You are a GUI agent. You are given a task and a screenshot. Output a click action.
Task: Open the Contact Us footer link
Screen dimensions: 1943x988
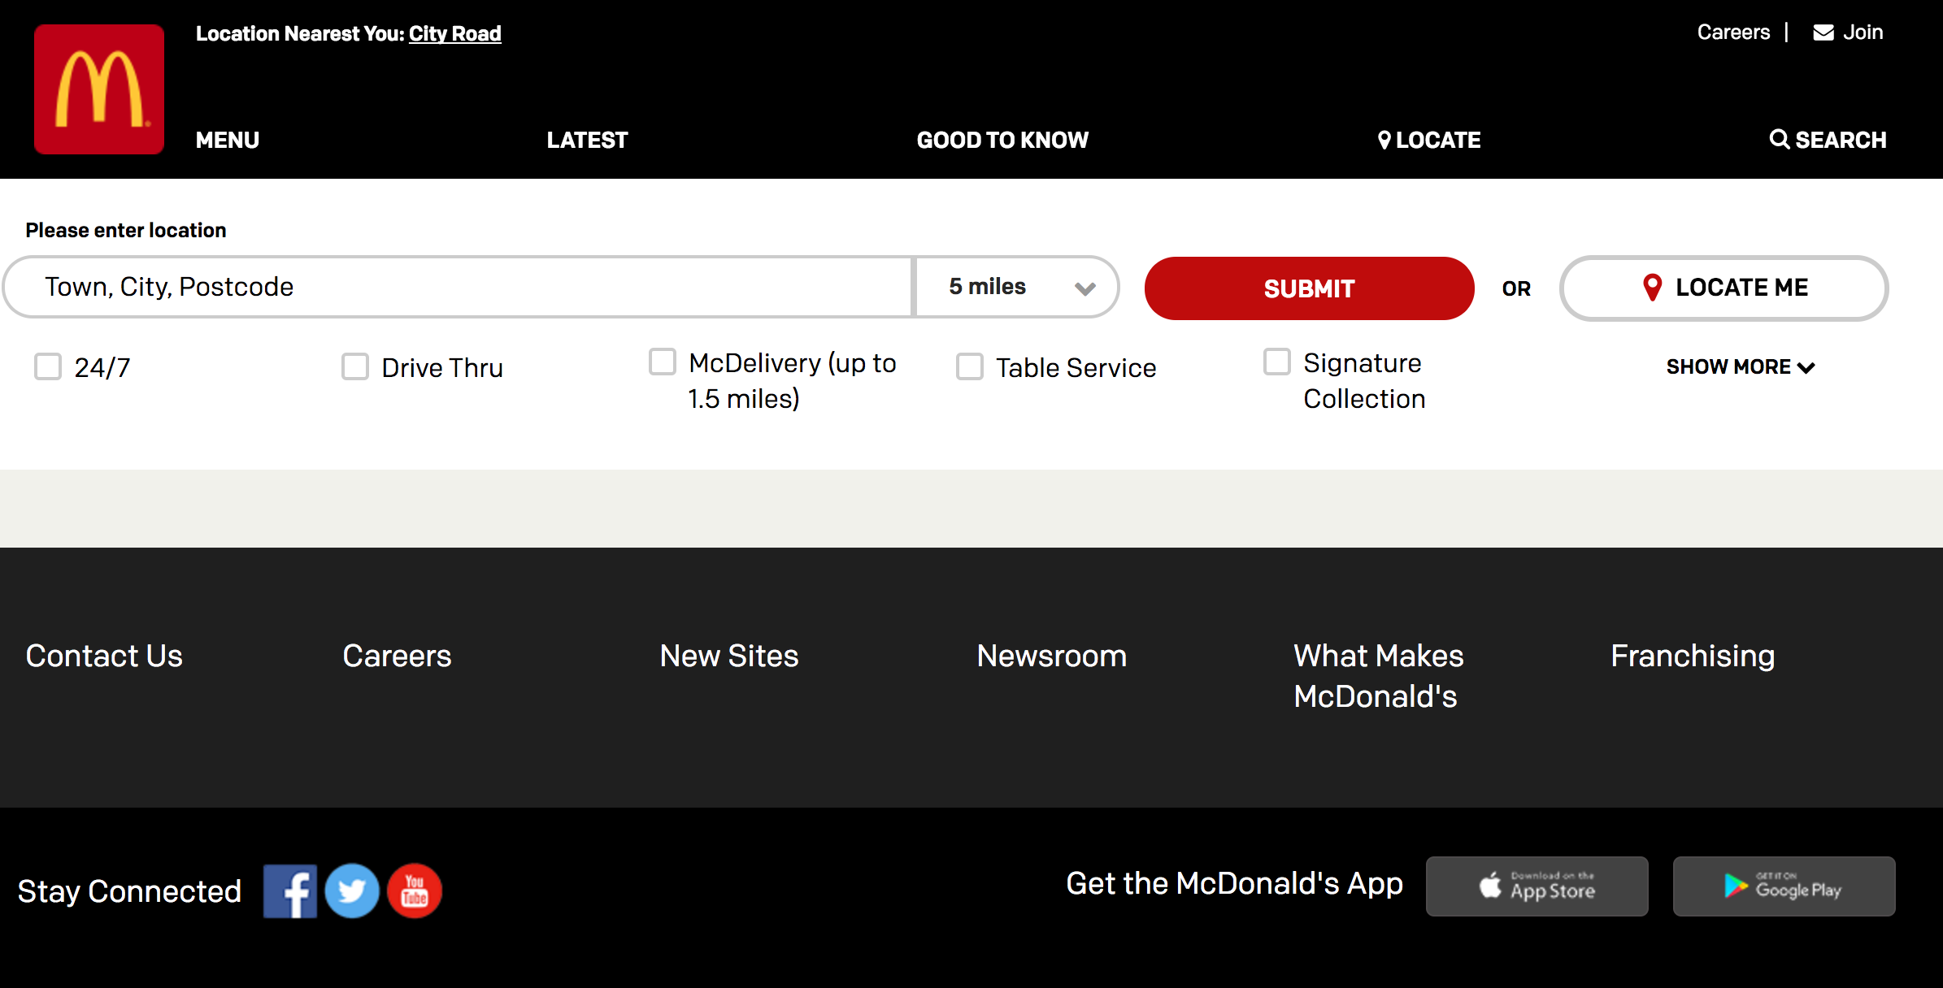point(104,656)
